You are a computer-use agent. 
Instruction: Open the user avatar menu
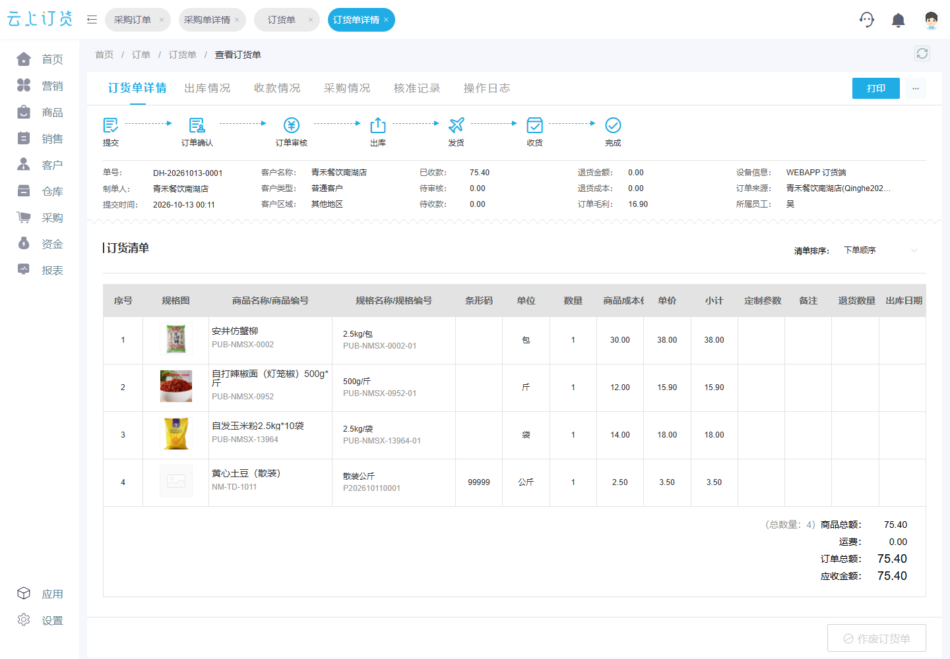point(931,20)
